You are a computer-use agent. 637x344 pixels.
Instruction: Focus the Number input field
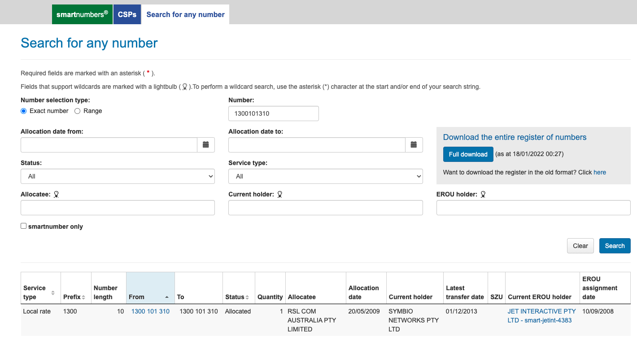274,113
